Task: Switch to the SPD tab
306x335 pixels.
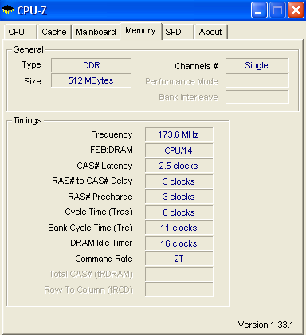Action: click(x=178, y=32)
